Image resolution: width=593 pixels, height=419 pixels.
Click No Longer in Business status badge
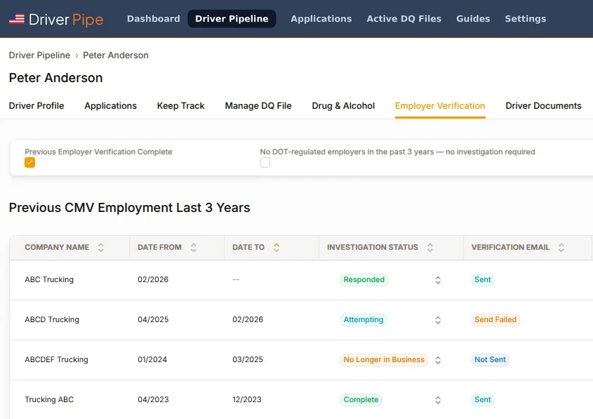point(384,359)
